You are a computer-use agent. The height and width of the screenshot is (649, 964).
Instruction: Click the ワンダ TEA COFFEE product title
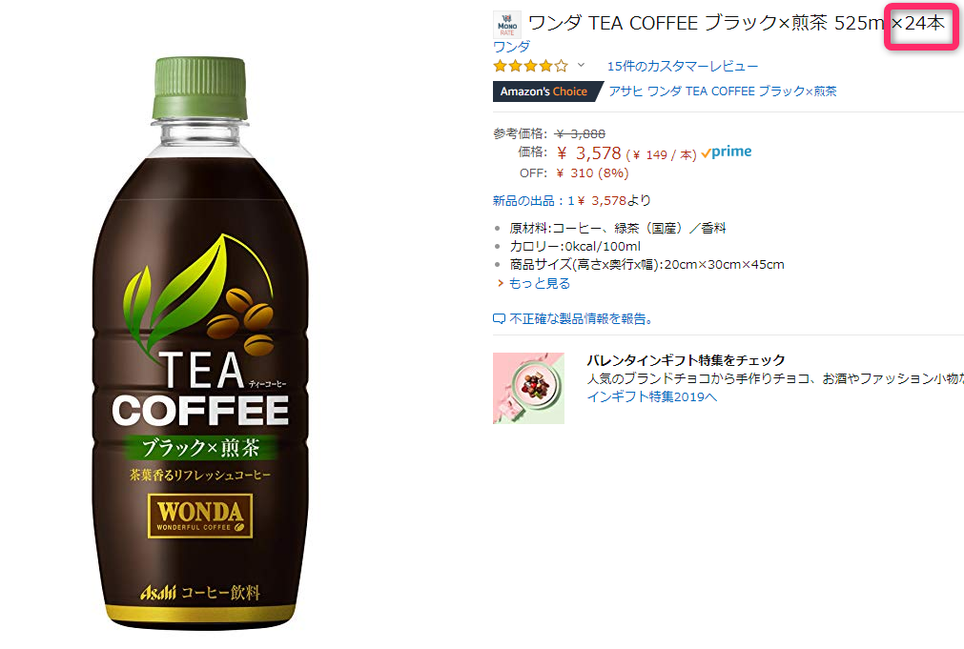coord(736,24)
